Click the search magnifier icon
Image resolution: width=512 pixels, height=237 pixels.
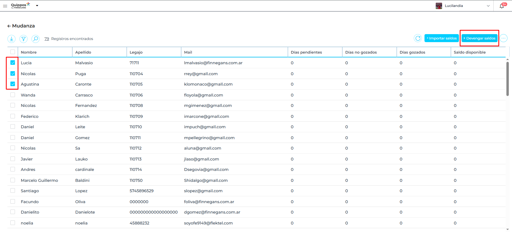(x=35, y=39)
